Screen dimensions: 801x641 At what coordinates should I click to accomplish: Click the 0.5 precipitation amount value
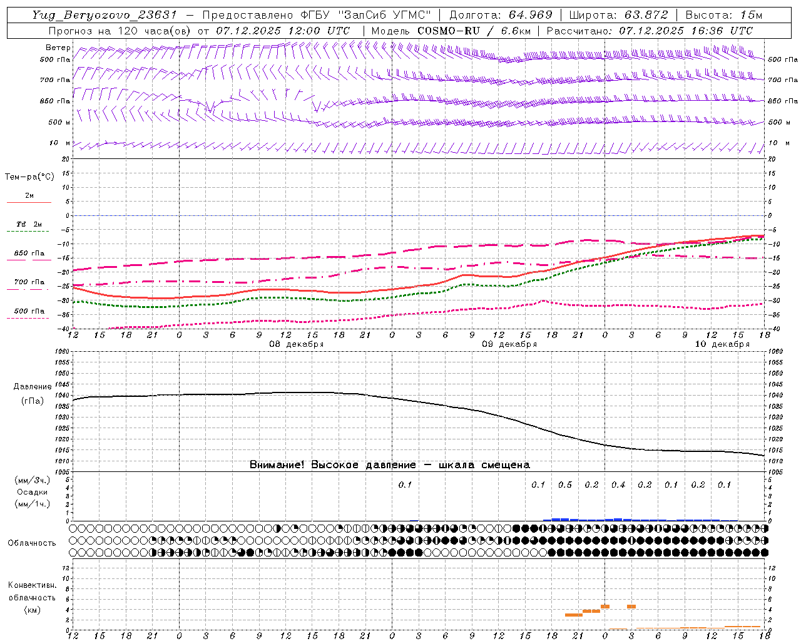[565, 485]
